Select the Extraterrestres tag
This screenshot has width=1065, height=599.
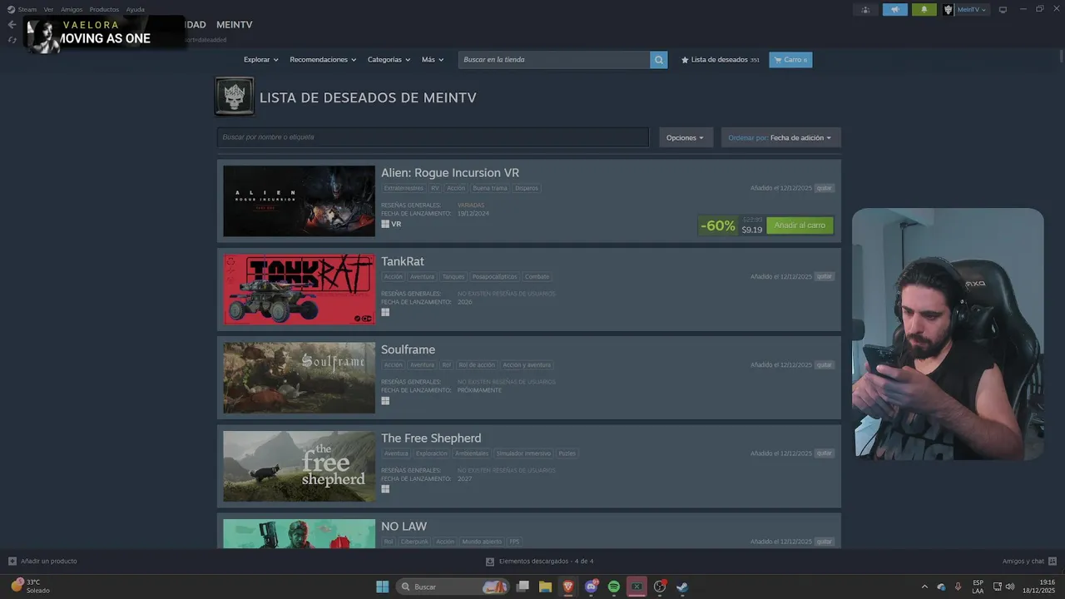[404, 188]
